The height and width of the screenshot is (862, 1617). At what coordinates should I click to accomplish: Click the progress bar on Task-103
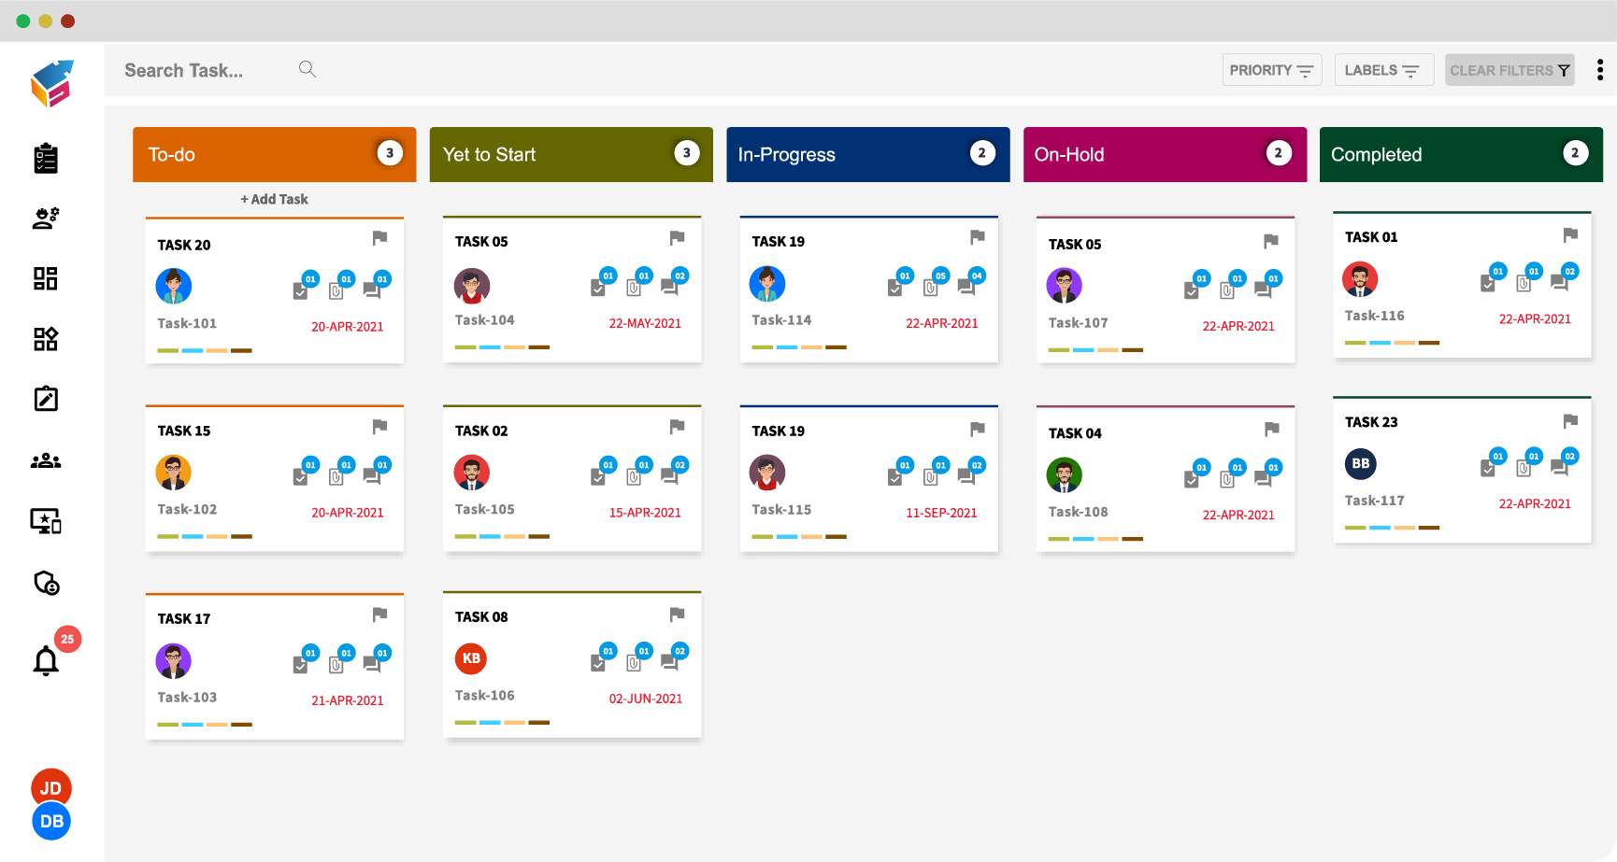click(205, 724)
